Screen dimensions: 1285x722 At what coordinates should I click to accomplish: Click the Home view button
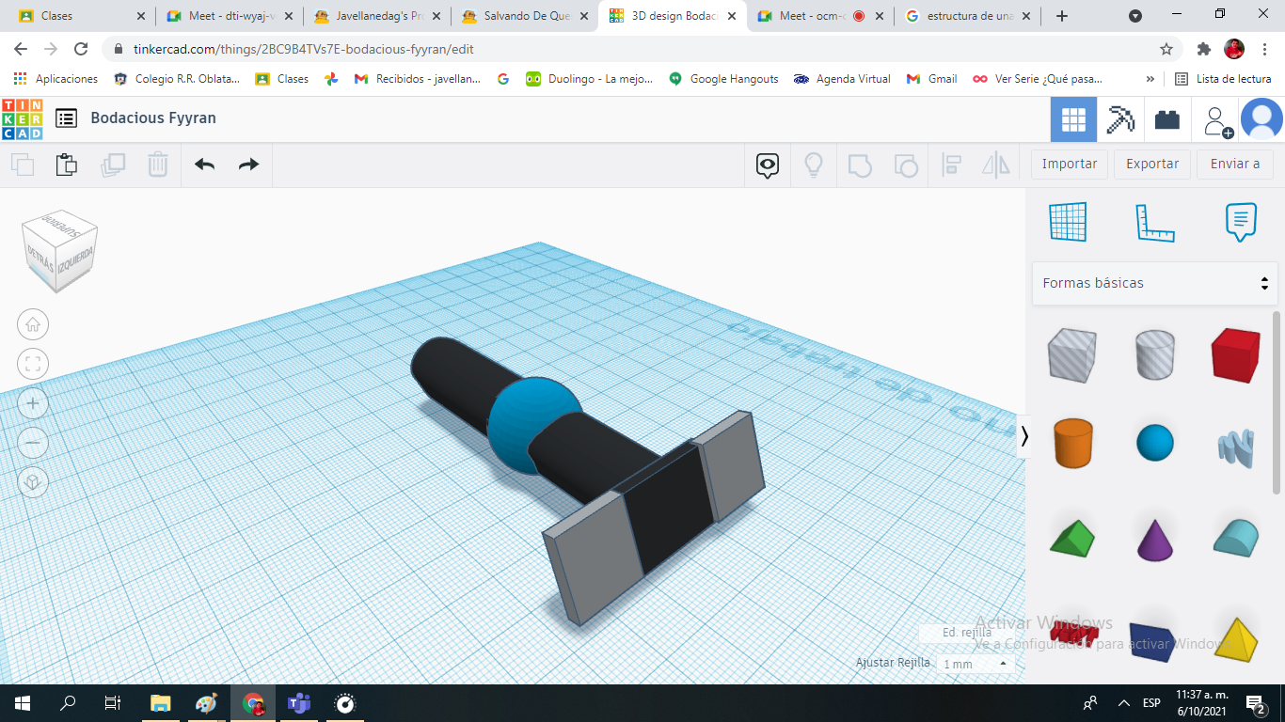tap(33, 324)
